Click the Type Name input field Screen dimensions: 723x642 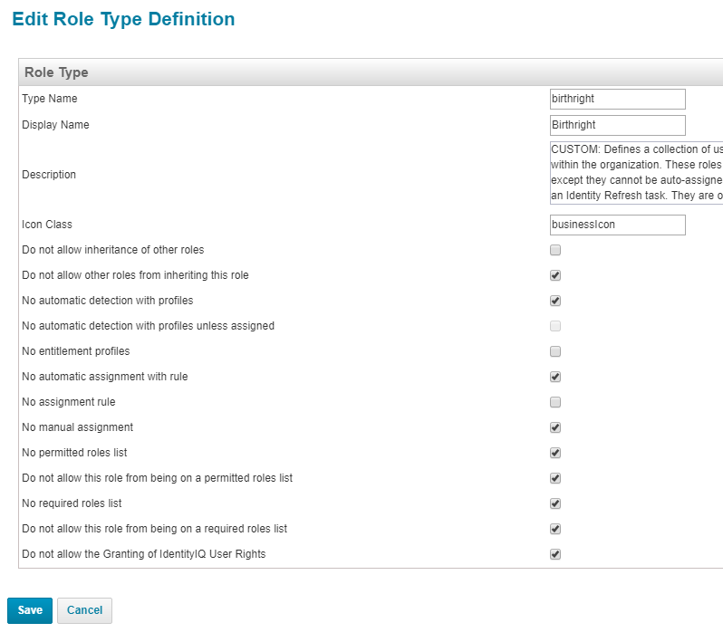coord(617,99)
